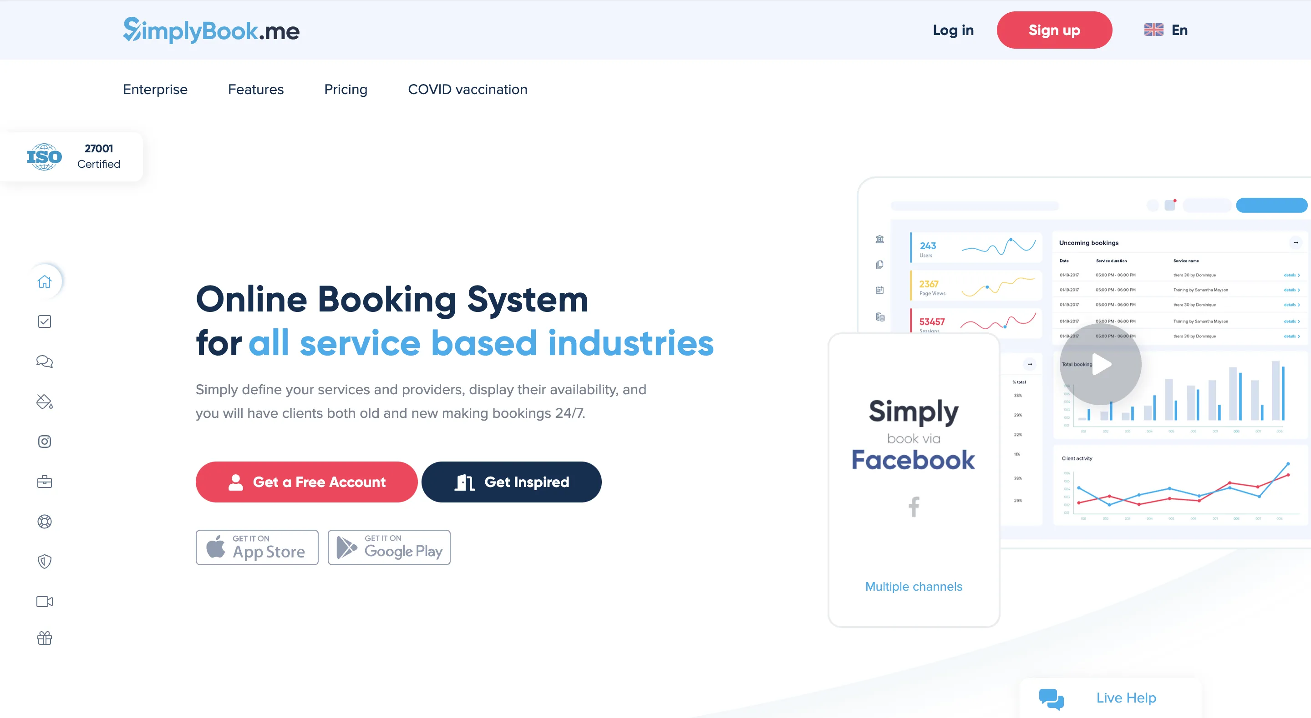
Task: Open COVID vaccination menu item
Action: [467, 90]
